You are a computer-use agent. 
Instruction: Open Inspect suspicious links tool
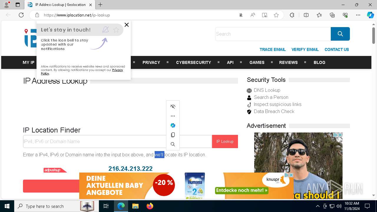[x=277, y=104]
